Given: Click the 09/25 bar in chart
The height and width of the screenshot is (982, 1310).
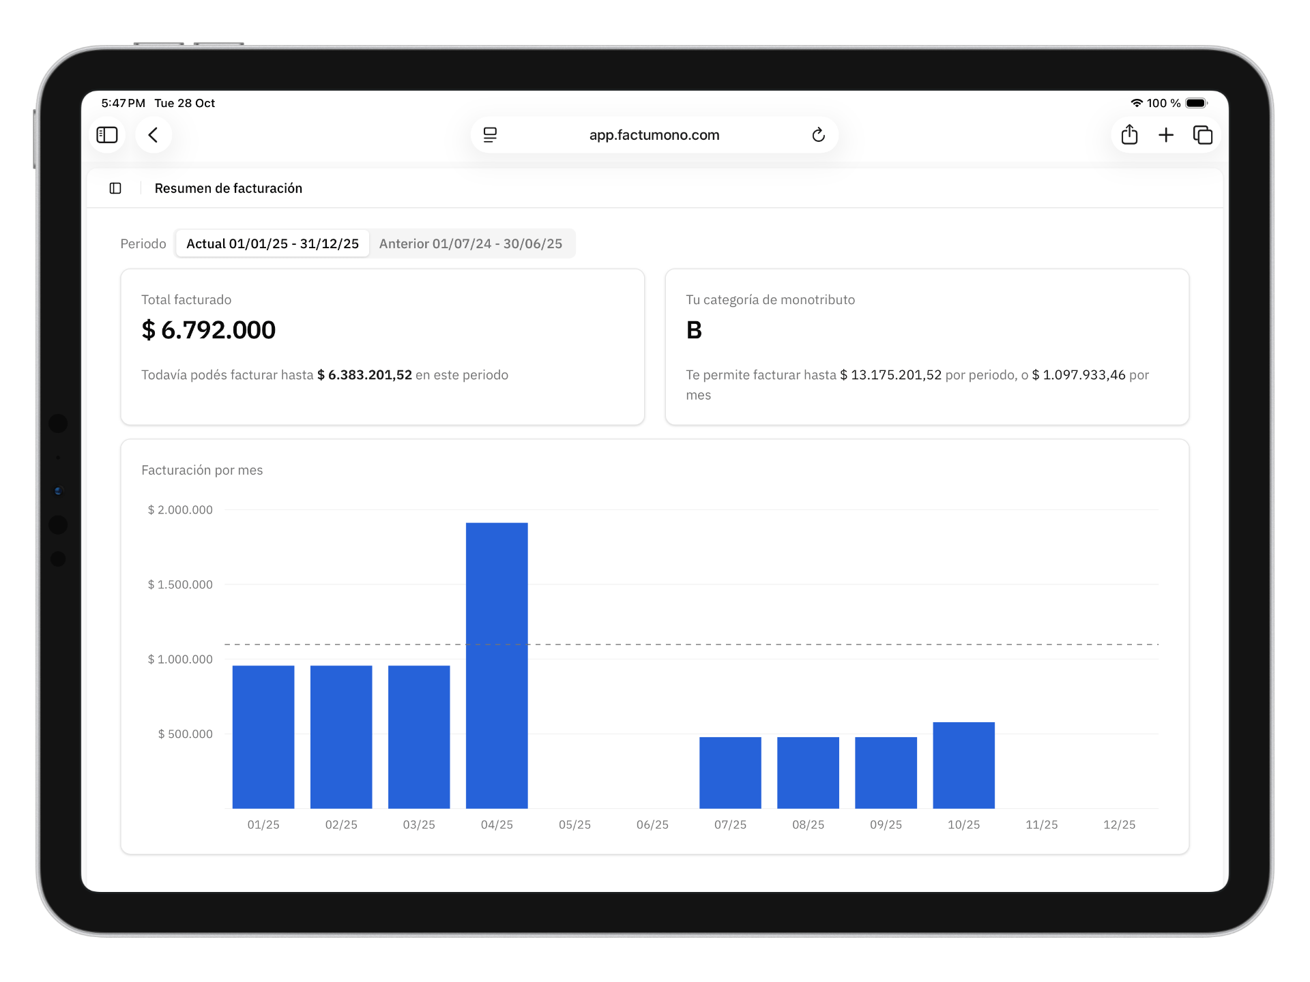Looking at the screenshot, I should (886, 773).
